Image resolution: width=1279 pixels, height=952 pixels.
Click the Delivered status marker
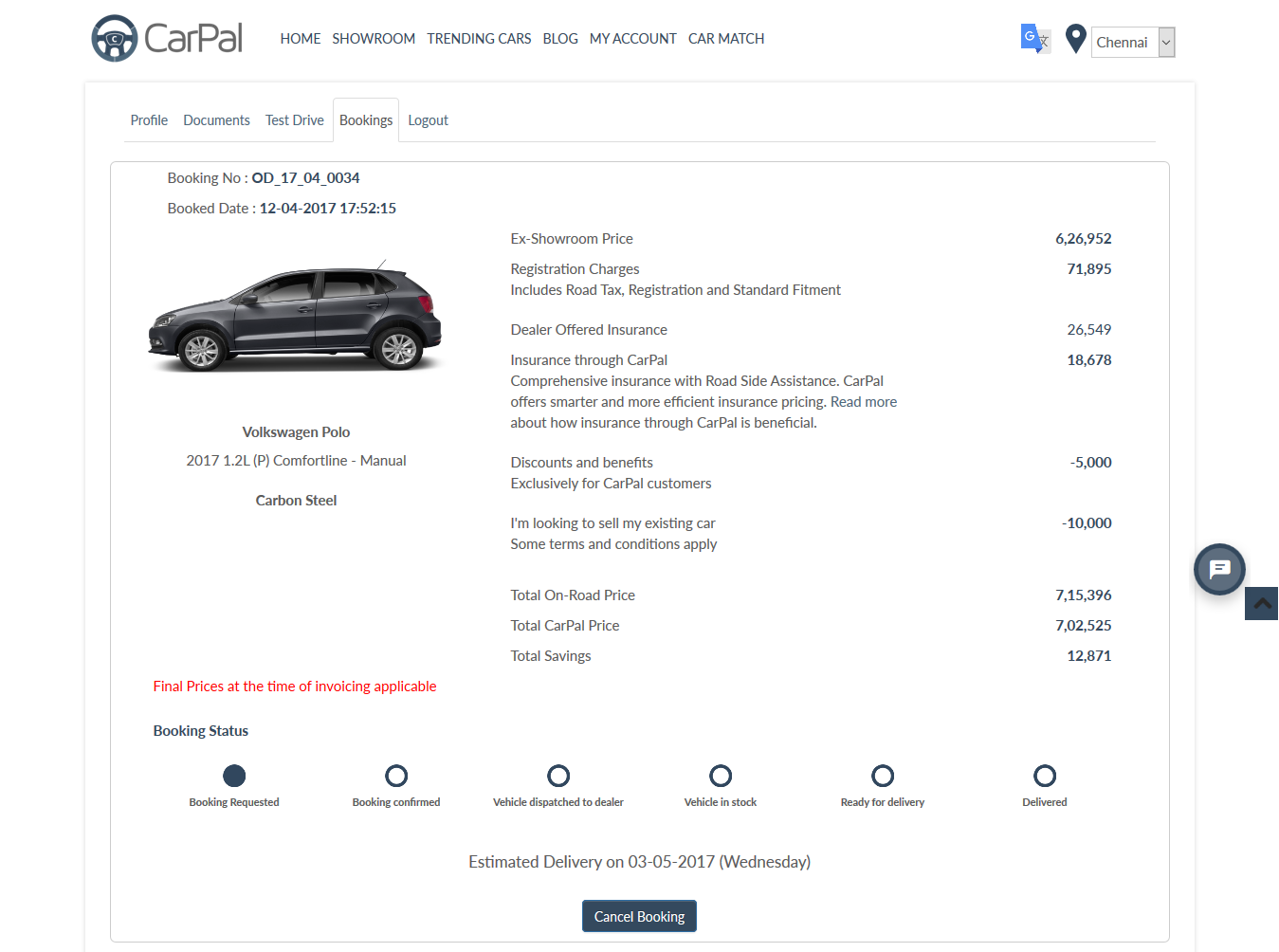tap(1045, 776)
